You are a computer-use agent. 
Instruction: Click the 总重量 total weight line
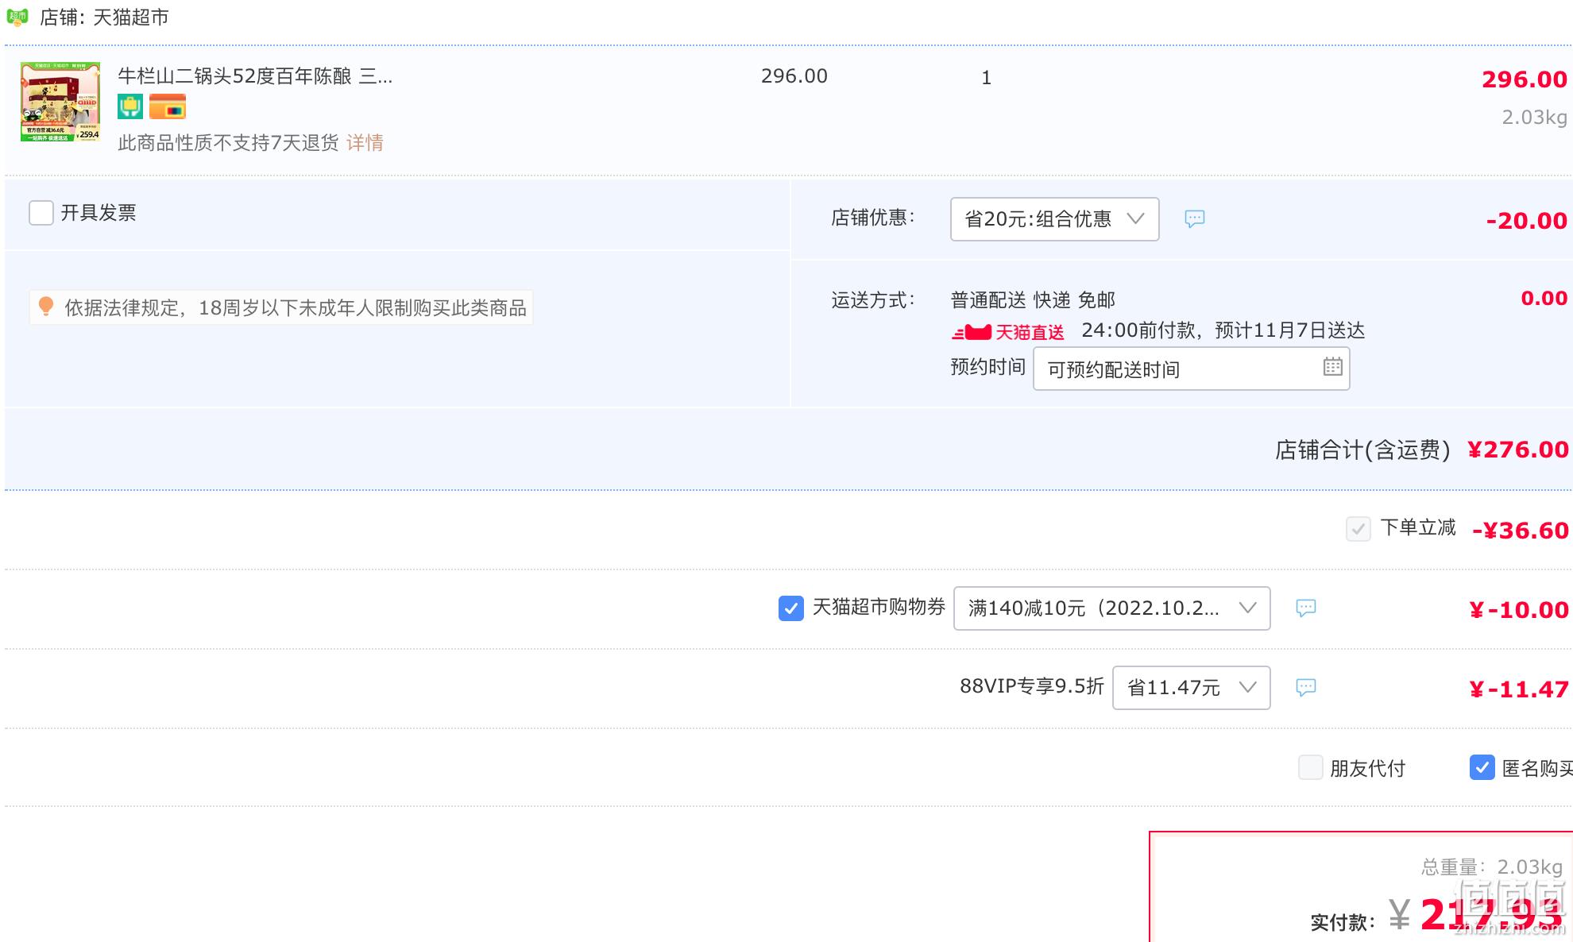[x=1492, y=867]
